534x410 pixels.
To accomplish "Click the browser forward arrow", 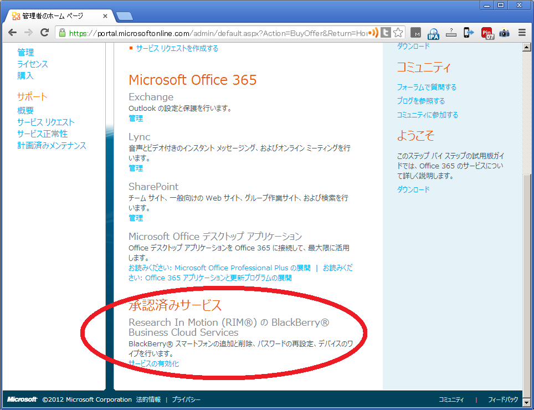I will tap(29, 33).
